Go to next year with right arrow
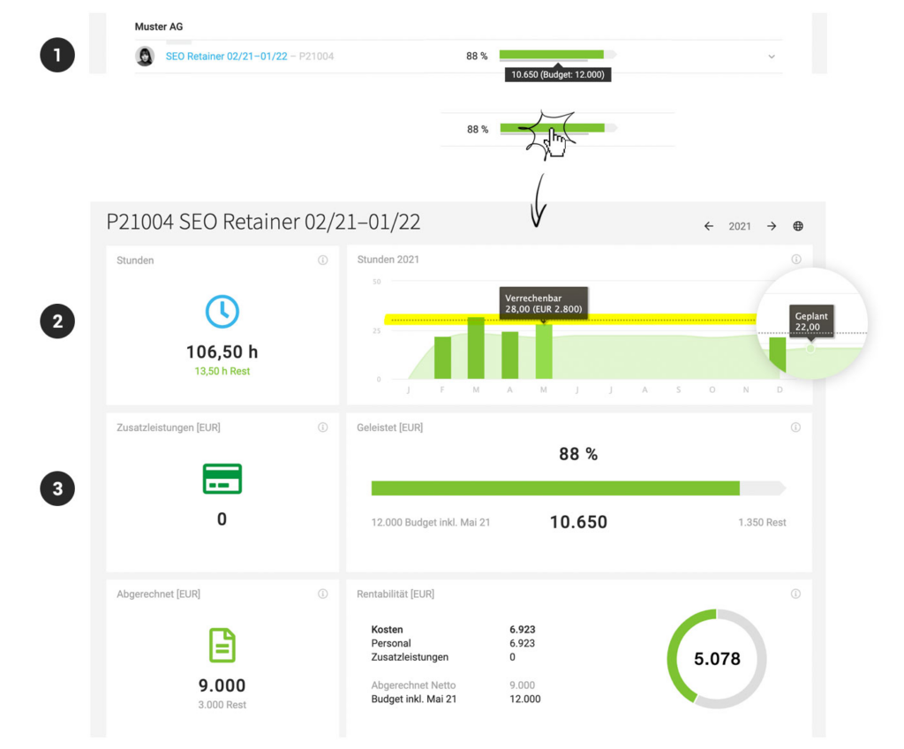The height and width of the screenshot is (749, 904). pyautogui.click(x=772, y=226)
